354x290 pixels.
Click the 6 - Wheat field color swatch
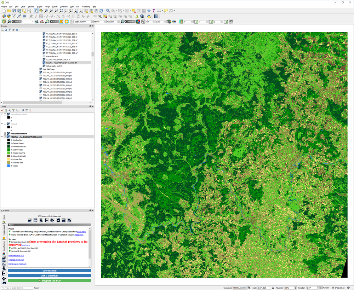(8, 159)
